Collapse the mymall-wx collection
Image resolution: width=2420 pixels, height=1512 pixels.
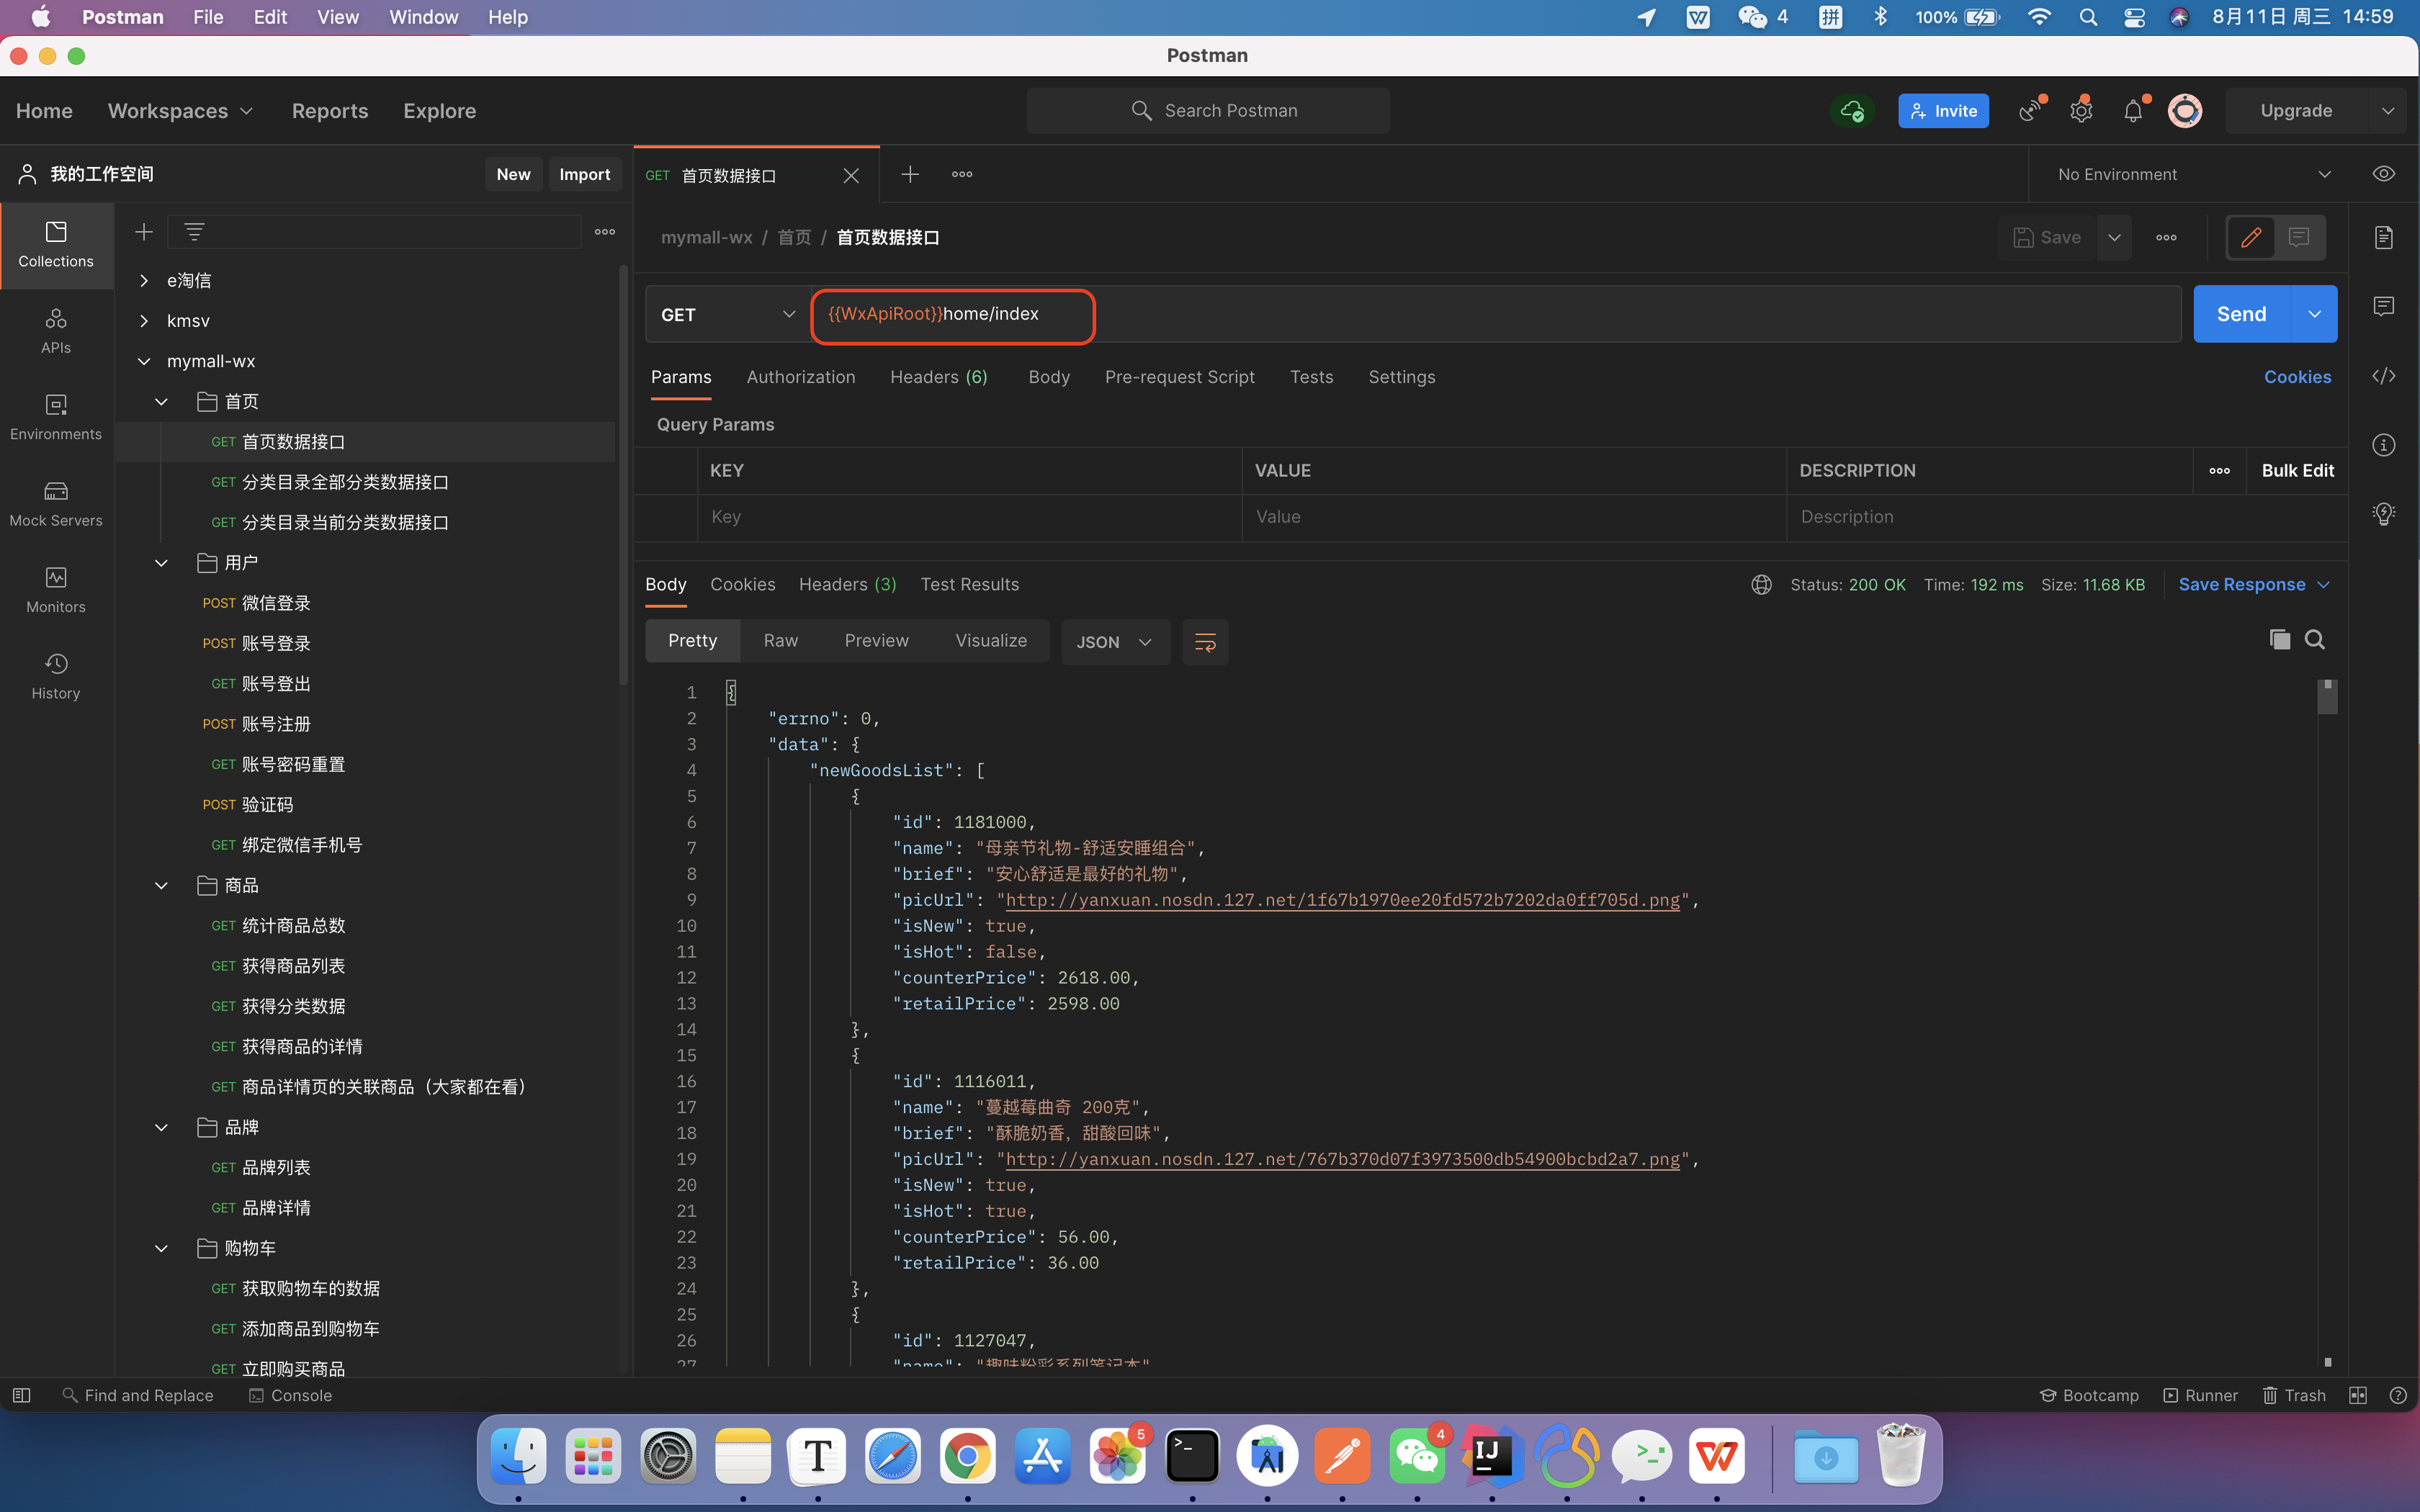(144, 361)
